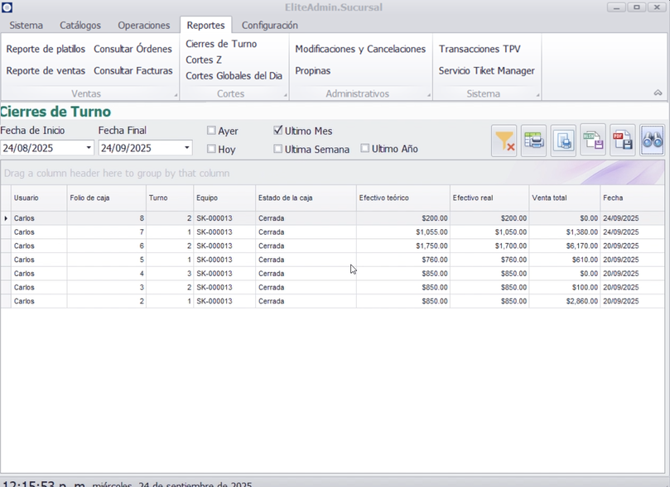Click Modificaciones y Cancelaciones
670x487 pixels.
tap(360, 49)
